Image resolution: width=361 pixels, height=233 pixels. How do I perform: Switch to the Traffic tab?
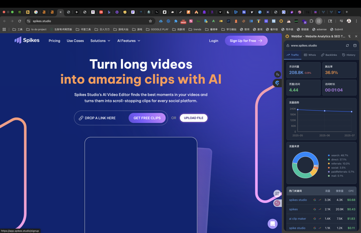pos(292,55)
